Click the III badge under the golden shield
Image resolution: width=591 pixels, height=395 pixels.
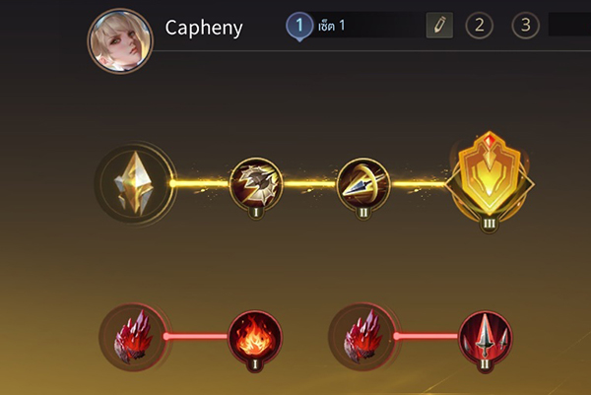pos(490,224)
